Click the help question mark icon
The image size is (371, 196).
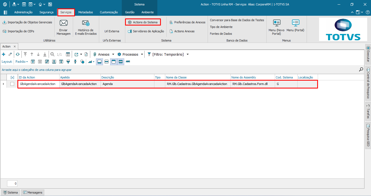(x=367, y=12)
